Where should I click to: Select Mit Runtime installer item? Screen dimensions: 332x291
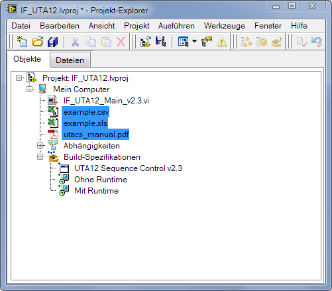[x=96, y=191]
